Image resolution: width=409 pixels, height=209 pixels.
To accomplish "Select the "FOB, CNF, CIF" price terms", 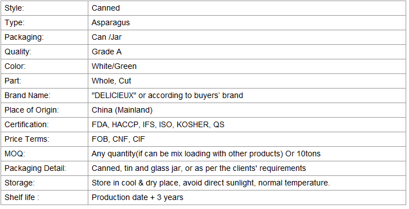I will click(118, 139).
